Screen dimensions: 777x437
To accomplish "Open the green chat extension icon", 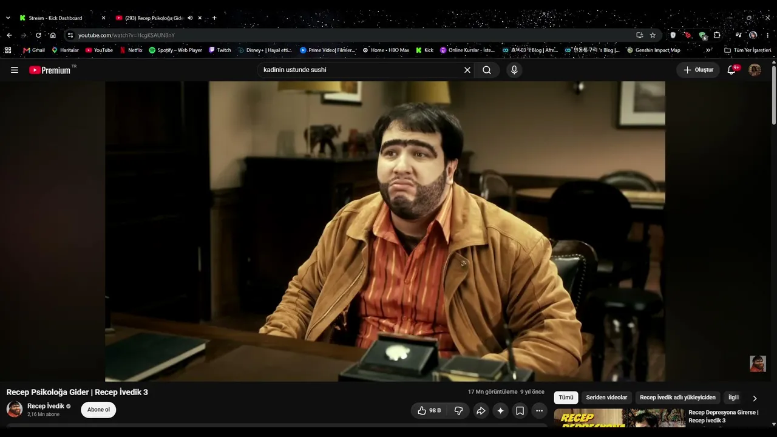I will pos(702,35).
